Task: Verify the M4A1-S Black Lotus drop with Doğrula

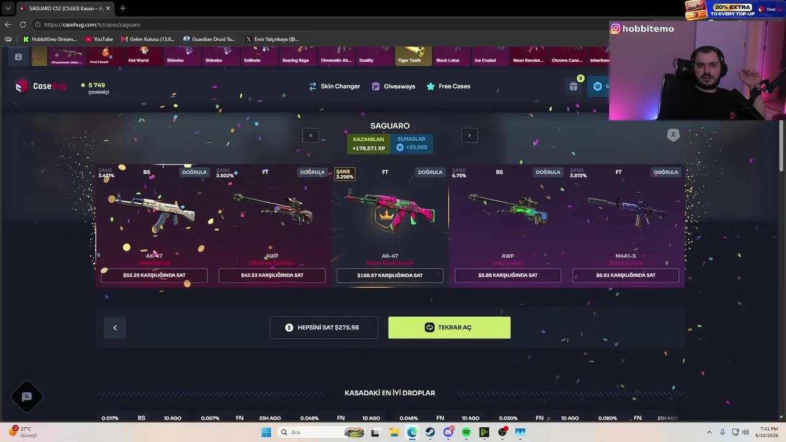Action: point(666,173)
